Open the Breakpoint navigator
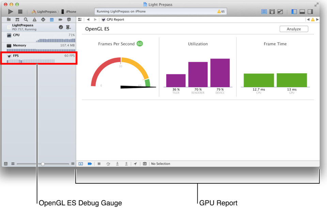The height and width of the screenshot is (209, 327). (60, 20)
